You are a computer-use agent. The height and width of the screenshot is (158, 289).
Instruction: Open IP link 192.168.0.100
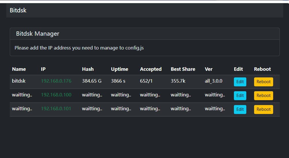tap(56, 95)
